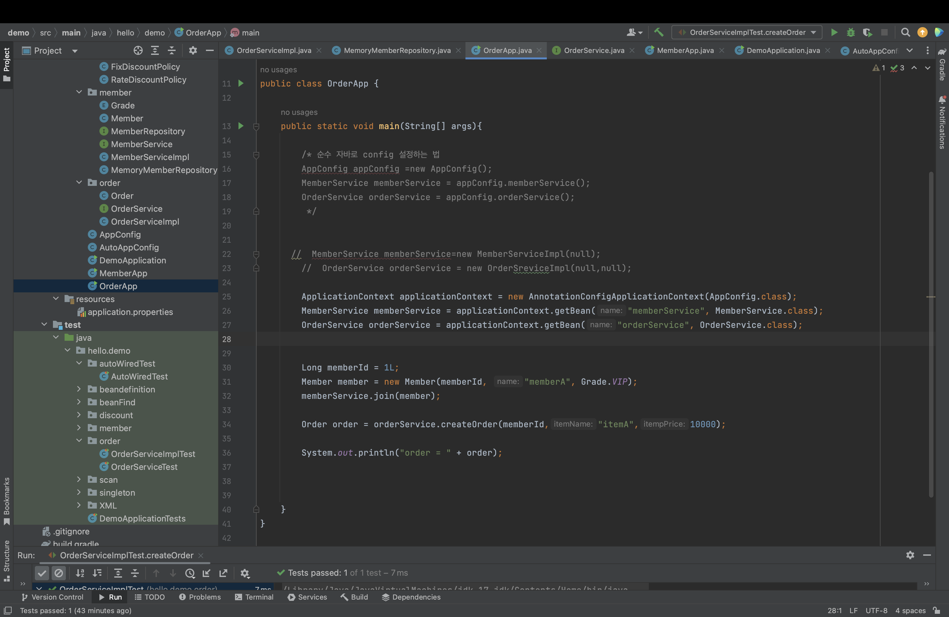Image resolution: width=949 pixels, height=617 pixels.
Task: Collapse all in Project panel toolbar
Action: point(171,50)
